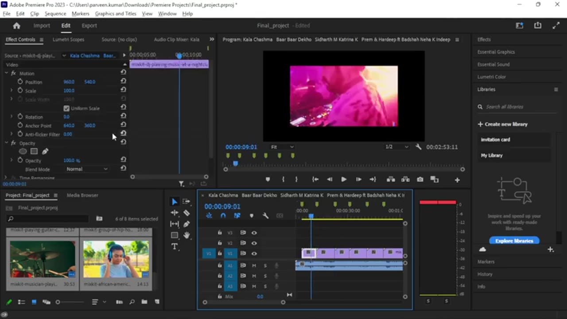Expand the Anti-flicker Filter property
567x319 pixels.
click(12, 134)
